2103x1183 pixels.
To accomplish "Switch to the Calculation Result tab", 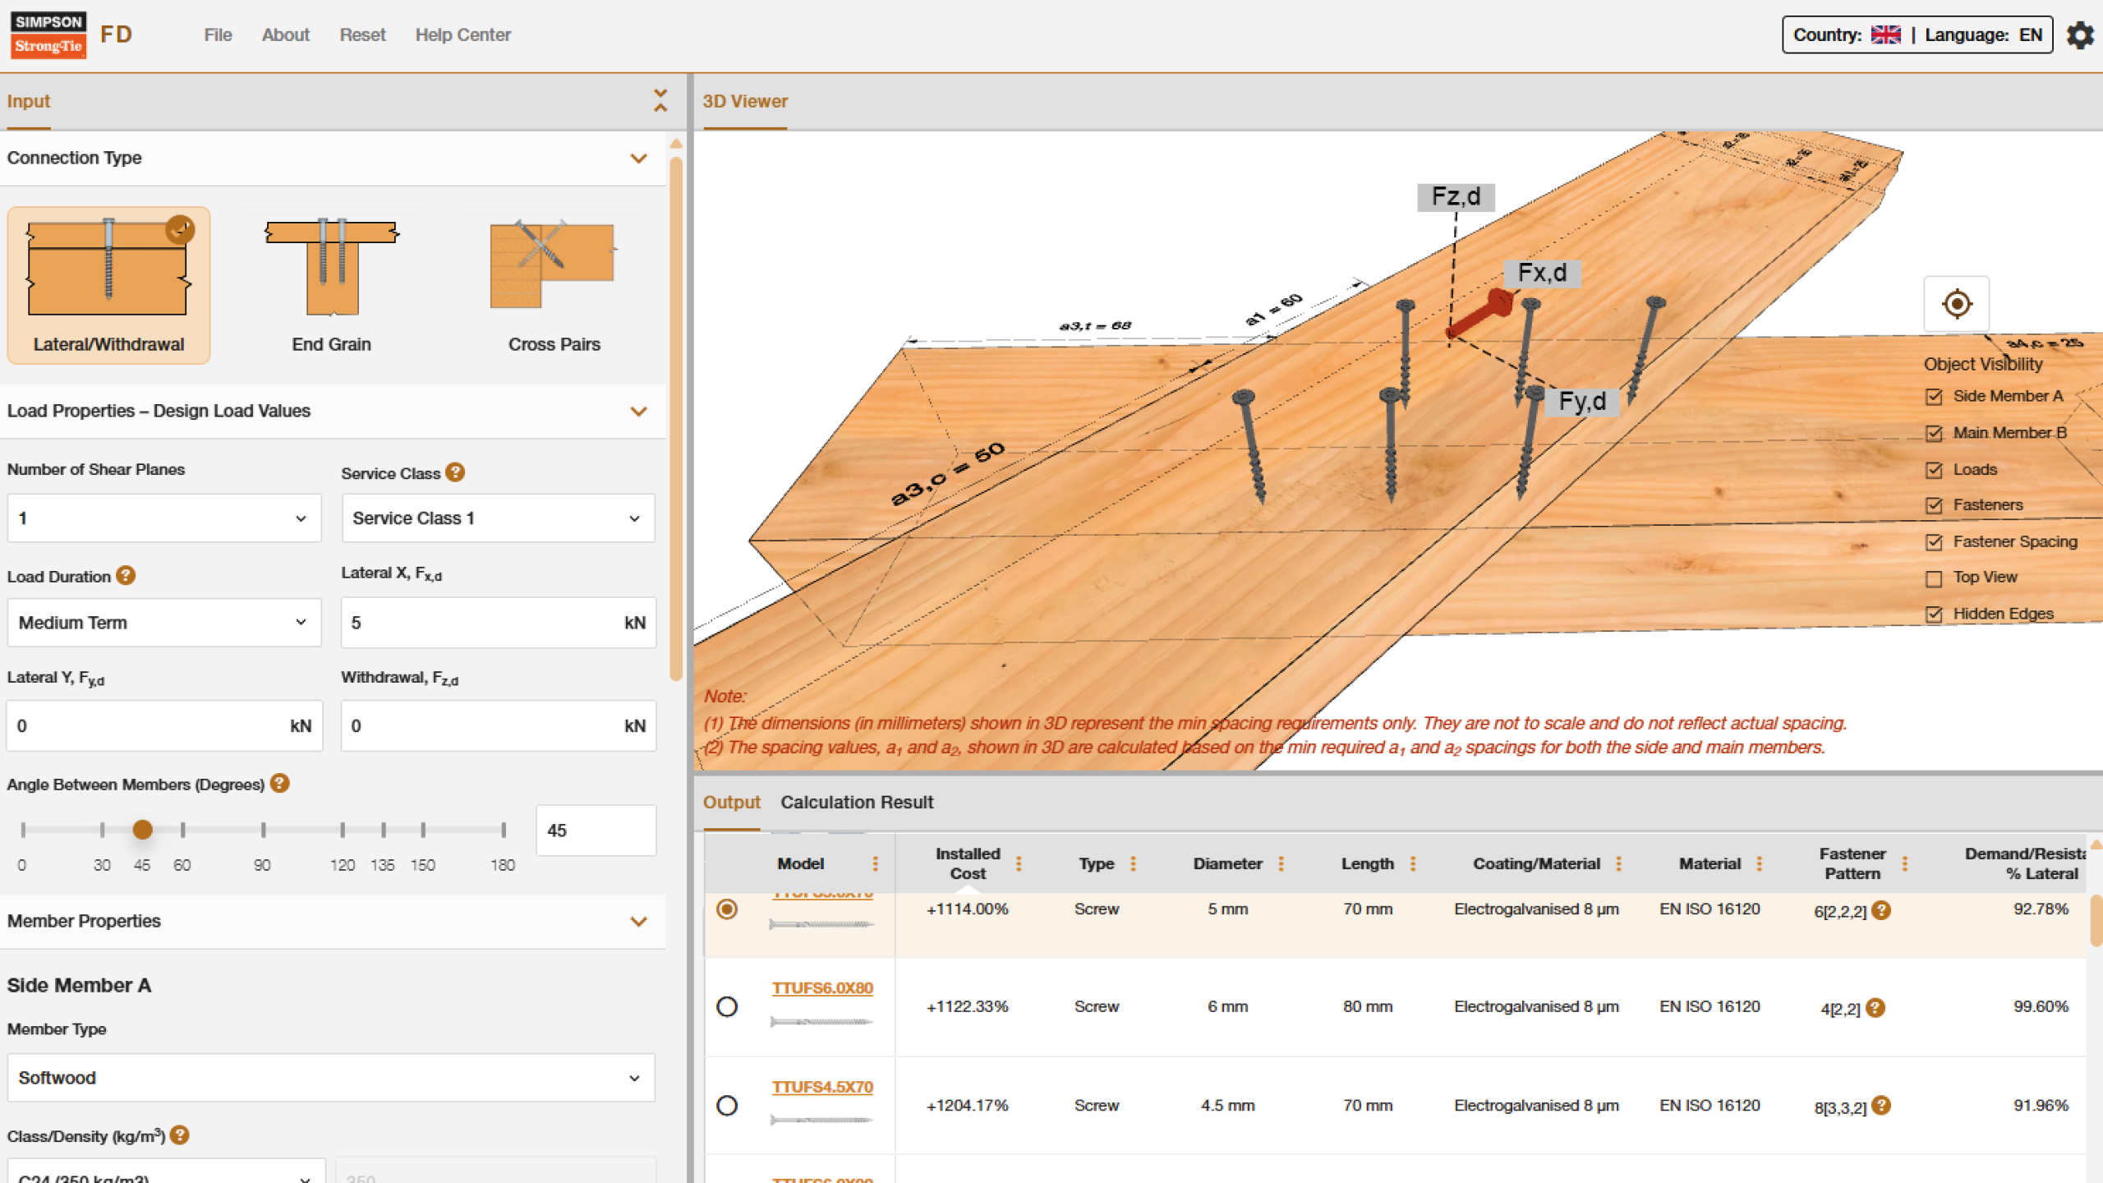I will coord(857,803).
